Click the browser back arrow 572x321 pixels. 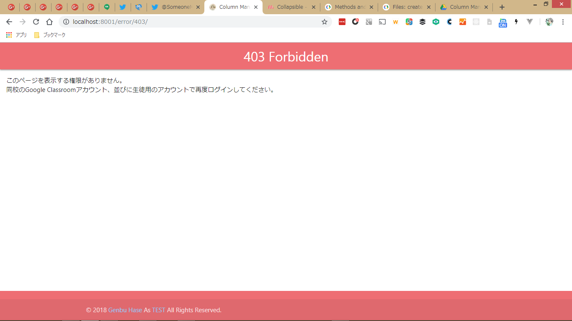[9, 22]
